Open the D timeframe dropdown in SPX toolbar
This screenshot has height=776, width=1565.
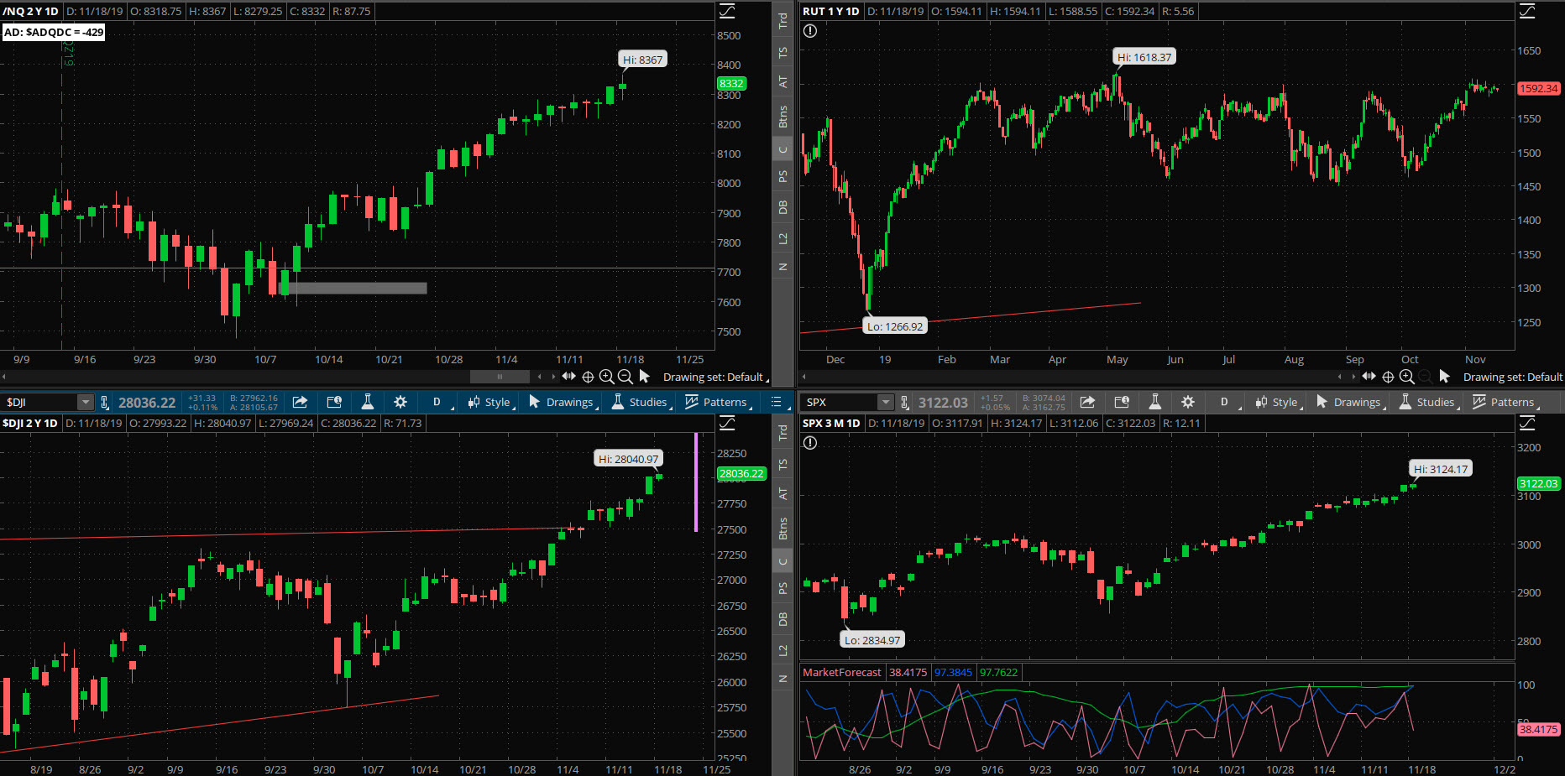click(x=1227, y=402)
